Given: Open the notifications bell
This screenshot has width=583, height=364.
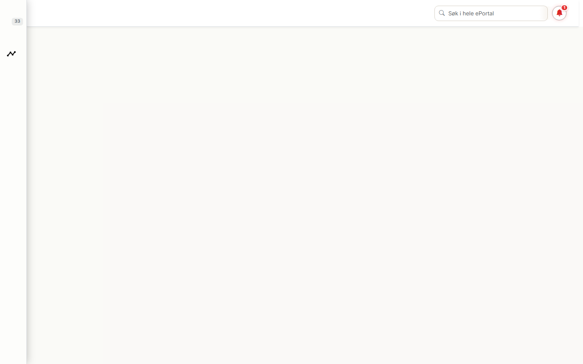Looking at the screenshot, I should [x=559, y=13].
